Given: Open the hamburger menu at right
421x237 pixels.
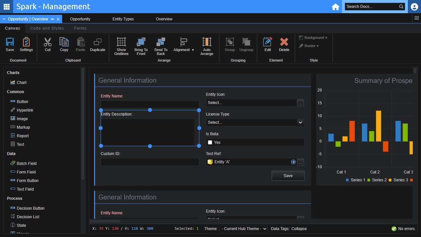Looking at the screenshot, I should pyautogui.click(x=417, y=18).
